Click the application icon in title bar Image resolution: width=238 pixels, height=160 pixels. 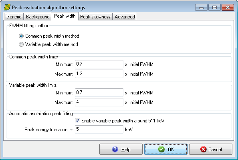point(7,7)
